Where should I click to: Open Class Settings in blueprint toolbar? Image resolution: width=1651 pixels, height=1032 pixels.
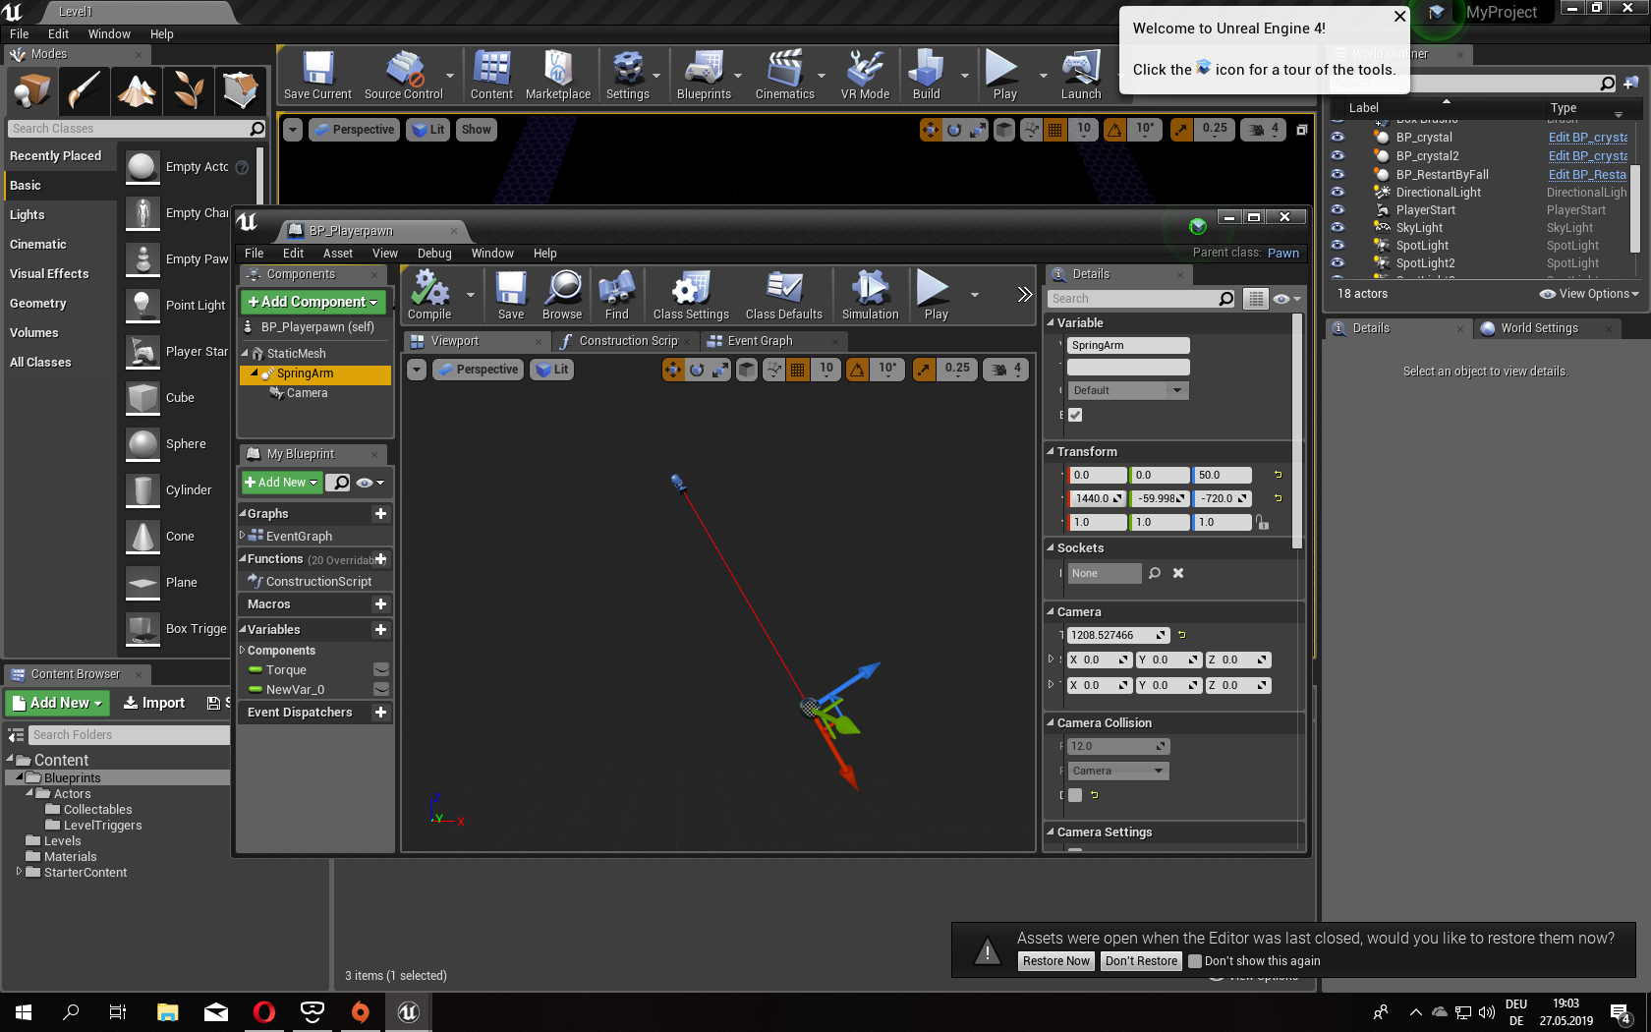click(x=691, y=291)
